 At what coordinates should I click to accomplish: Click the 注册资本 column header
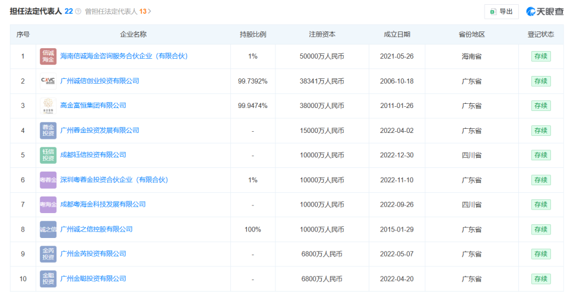[322, 34]
